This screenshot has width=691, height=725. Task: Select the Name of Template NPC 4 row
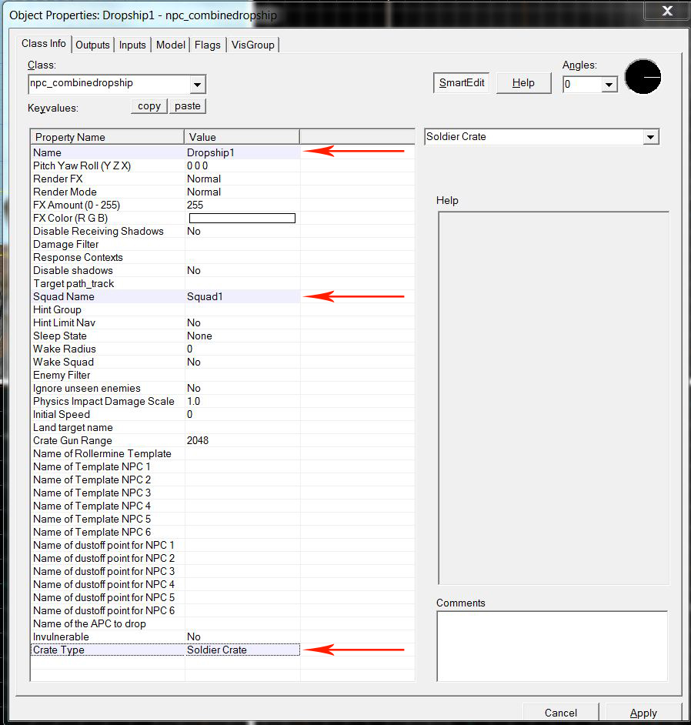[x=165, y=506]
